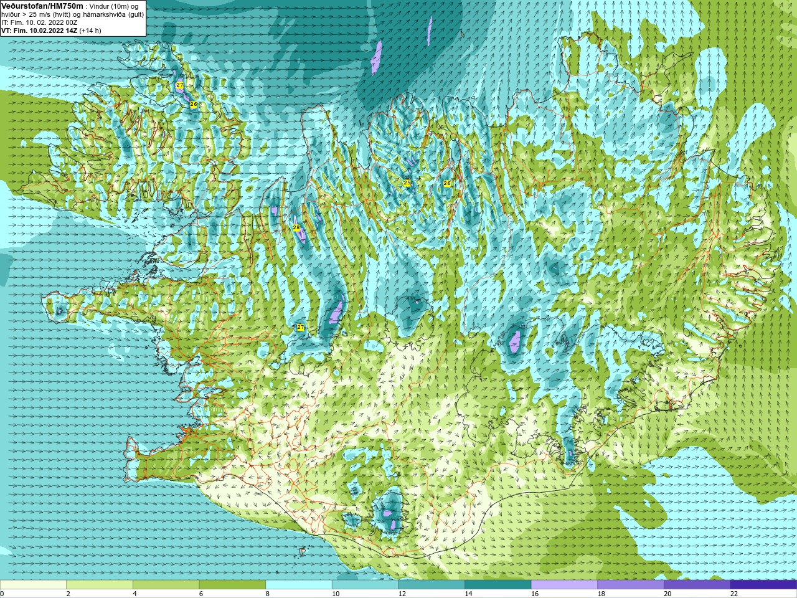Click the yellow gust label "25"
Image resolution: width=797 pixels, height=598 pixels.
tap(407, 183)
